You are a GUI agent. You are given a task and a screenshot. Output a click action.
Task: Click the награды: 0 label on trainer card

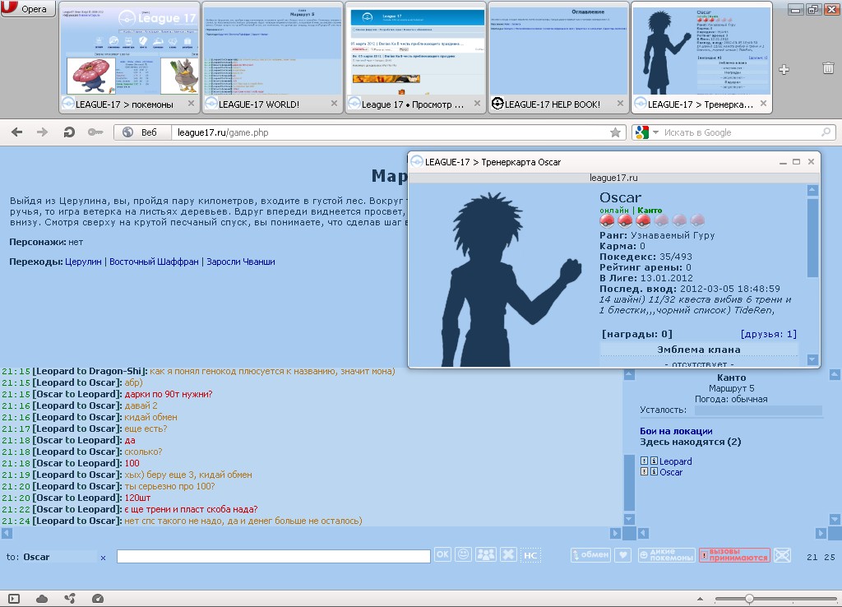pos(637,334)
